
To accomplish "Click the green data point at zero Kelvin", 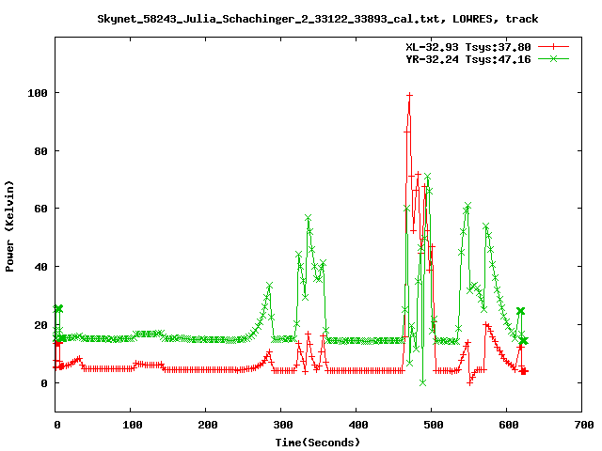I will (422, 382).
